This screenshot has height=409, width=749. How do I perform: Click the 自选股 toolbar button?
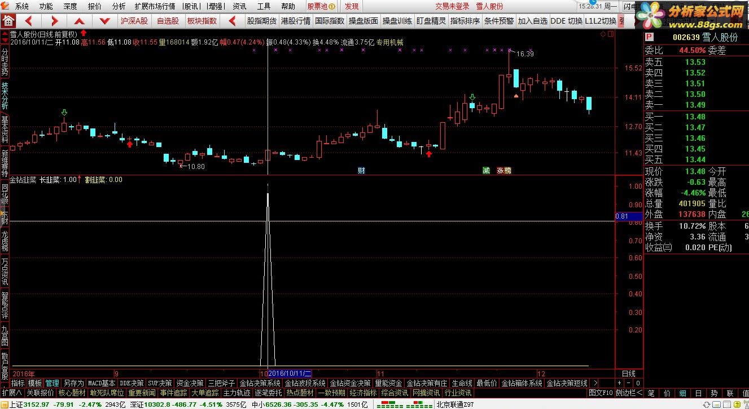(x=168, y=21)
